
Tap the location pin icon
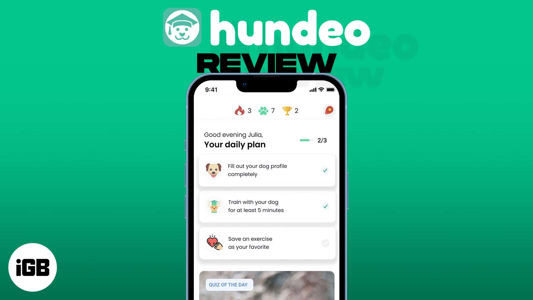[x=328, y=111]
